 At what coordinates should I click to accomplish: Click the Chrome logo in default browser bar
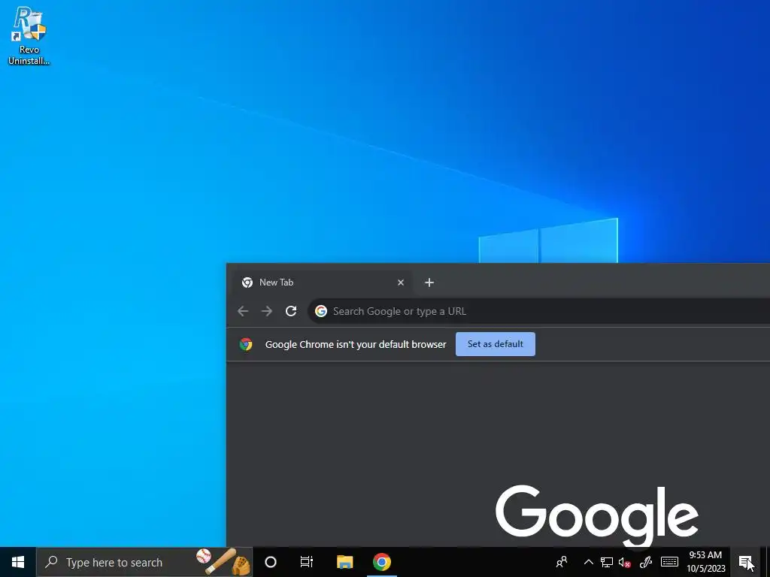[246, 344]
